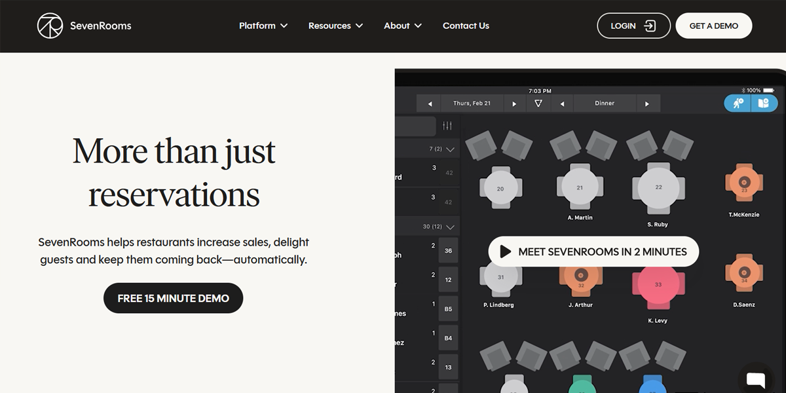786x393 pixels.
Task: Click the add walk-in person icon
Action: [x=738, y=103]
